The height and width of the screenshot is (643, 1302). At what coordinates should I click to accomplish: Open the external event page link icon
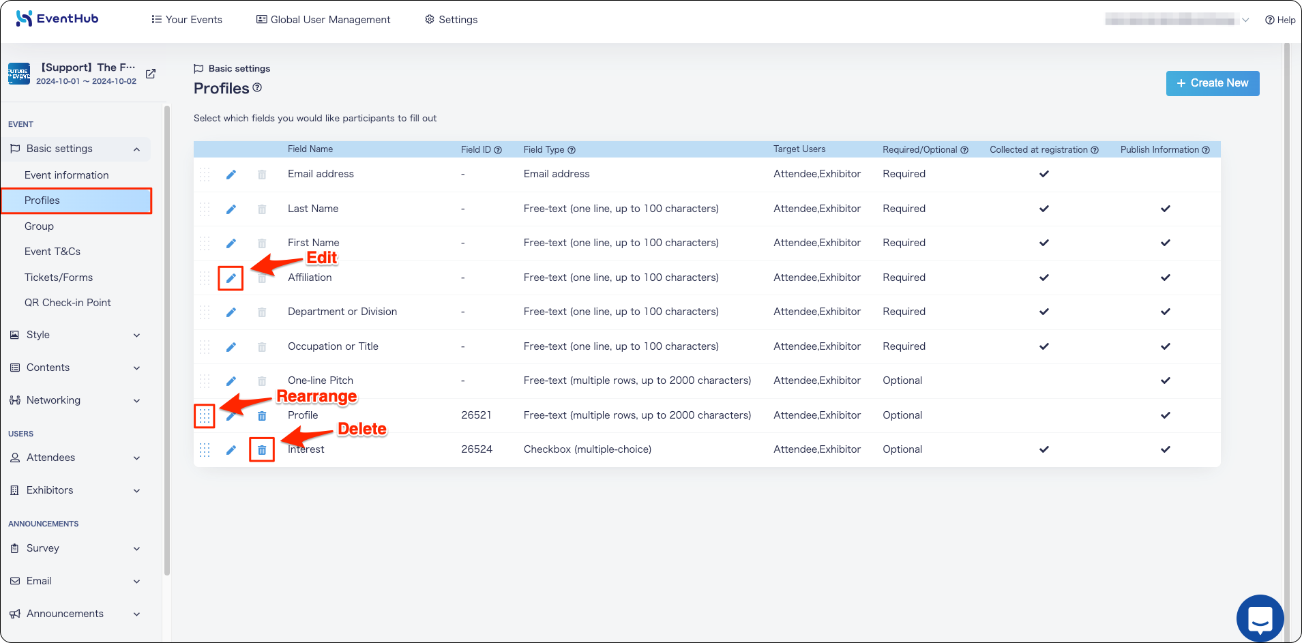tap(151, 74)
